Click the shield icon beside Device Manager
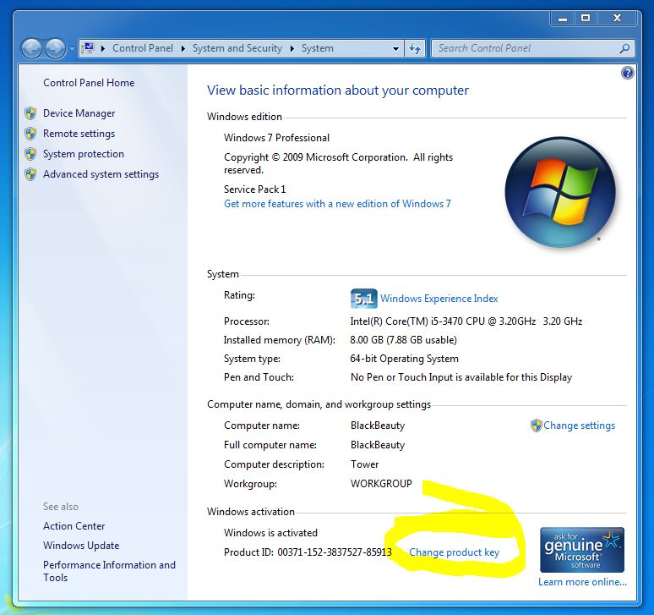654x615 pixels. [30, 113]
